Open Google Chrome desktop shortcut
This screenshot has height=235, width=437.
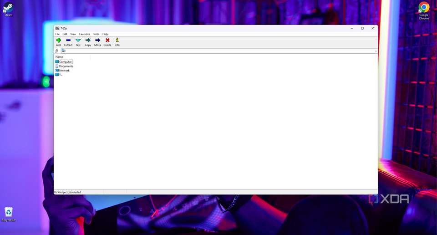click(424, 11)
